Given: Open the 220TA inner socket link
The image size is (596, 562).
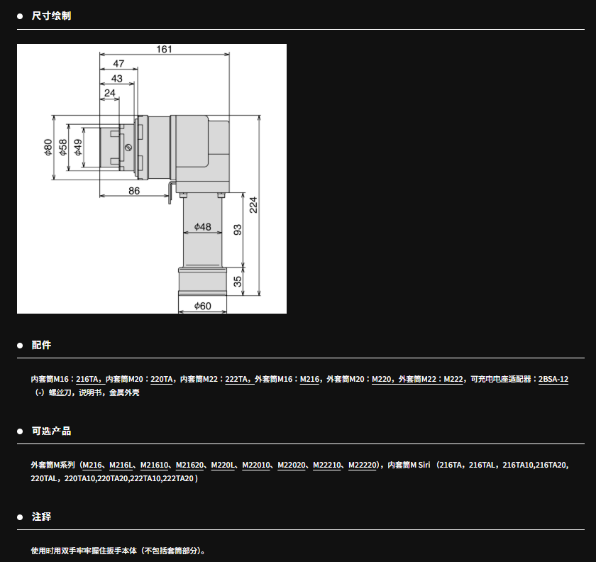Looking at the screenshot, I should (162, 380).
